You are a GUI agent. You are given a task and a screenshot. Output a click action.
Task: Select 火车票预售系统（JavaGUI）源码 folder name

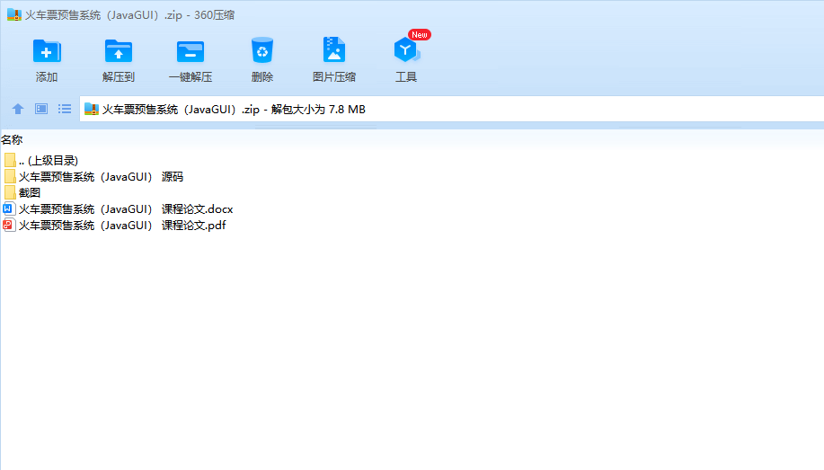click(x=101, y=177)
